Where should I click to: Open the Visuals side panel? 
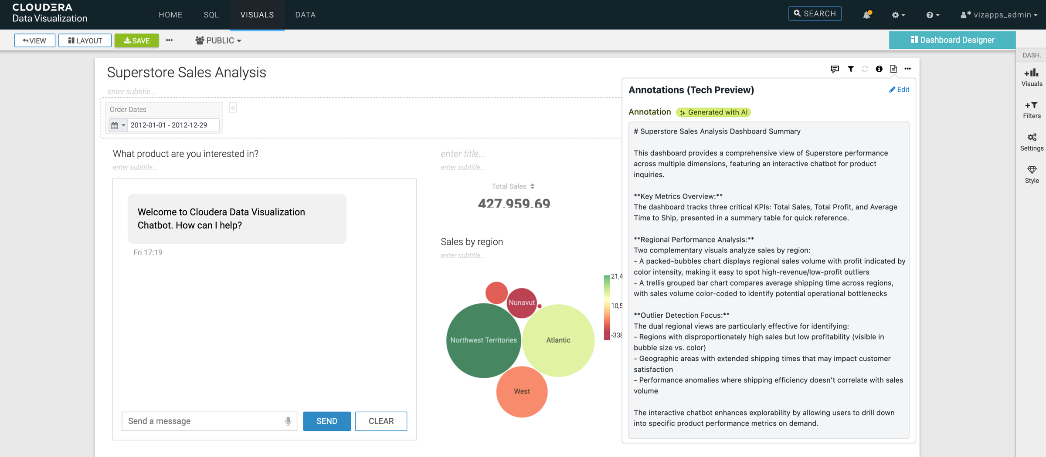(x=1032, y=77)
